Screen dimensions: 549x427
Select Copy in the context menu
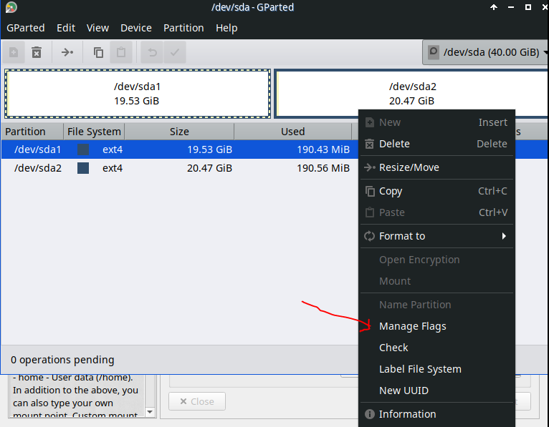pos(436,191)
